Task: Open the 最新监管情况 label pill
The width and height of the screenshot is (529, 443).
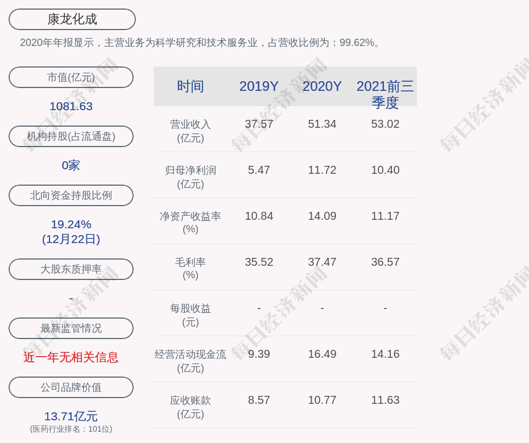Action: (71, 328)
